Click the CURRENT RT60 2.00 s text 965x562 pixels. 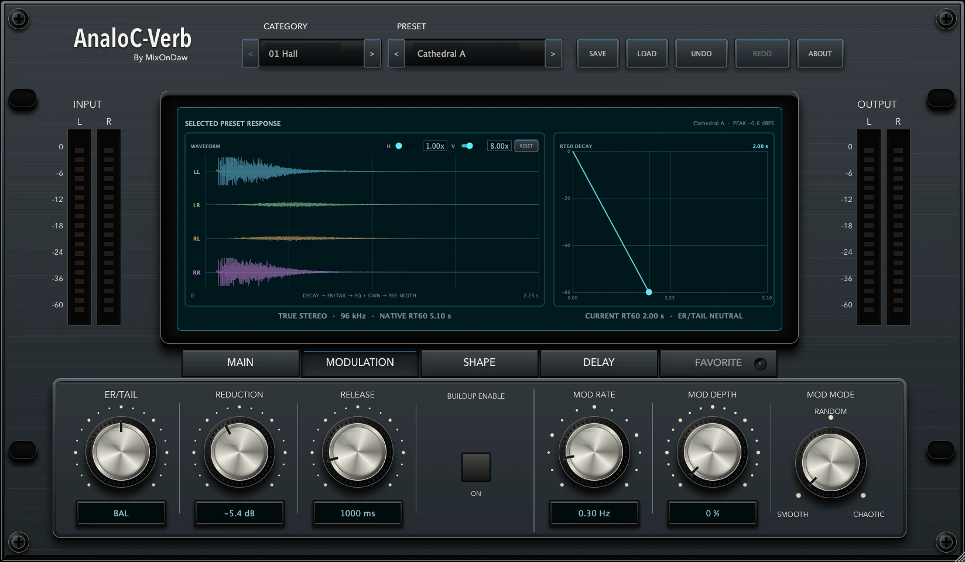click(624, 316)
